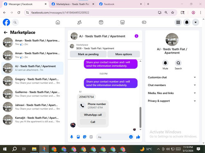Click the Mark as pending button
205x153 pixels.
tap(88, 54)
